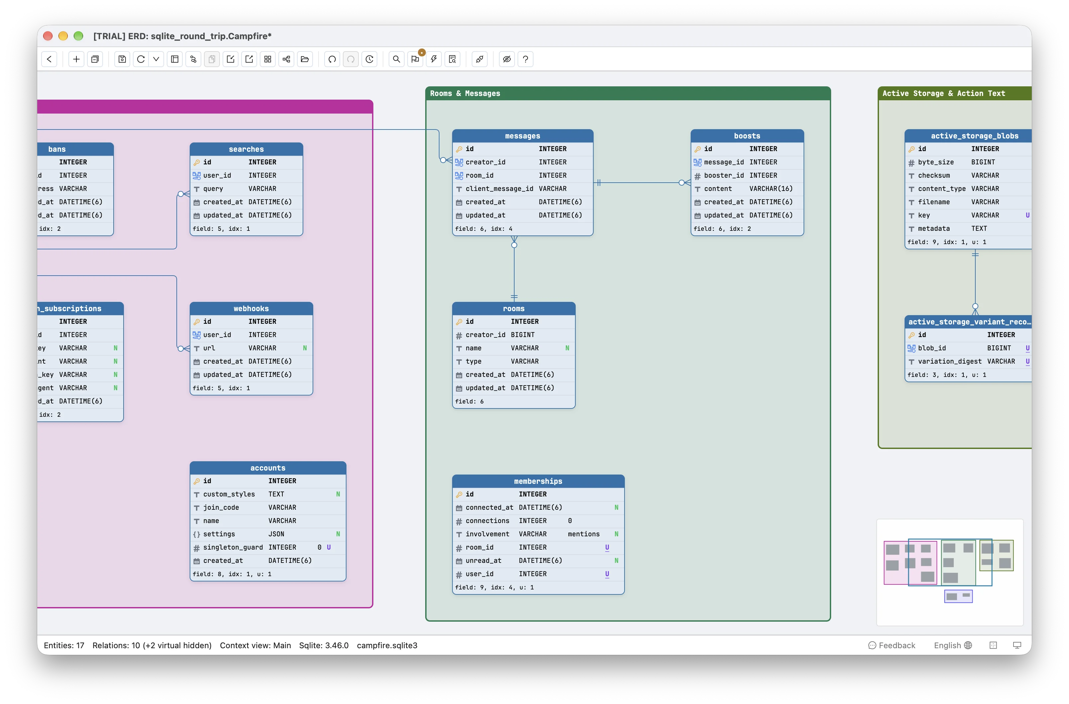Viewport: 1069px width, 704px height.
Task: Click the refresh circular arrow icon
Action: (x=141, y=59)
